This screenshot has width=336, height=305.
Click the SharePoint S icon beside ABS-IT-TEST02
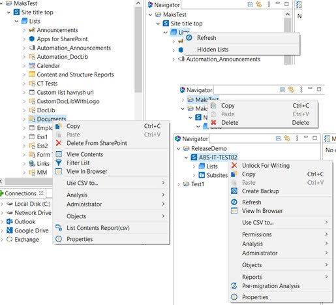pyautogui.click(x=194, y=157)
